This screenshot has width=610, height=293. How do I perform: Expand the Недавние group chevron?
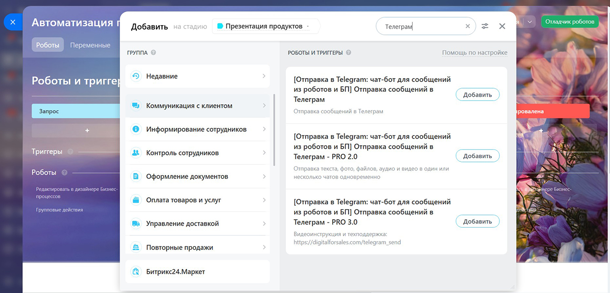point(264,76)
